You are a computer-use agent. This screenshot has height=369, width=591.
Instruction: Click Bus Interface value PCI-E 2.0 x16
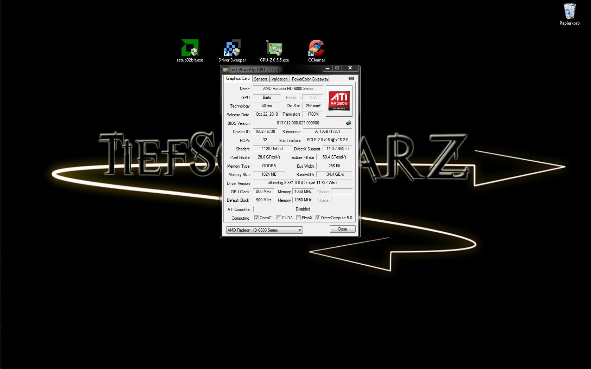click(x=328, y=140)
